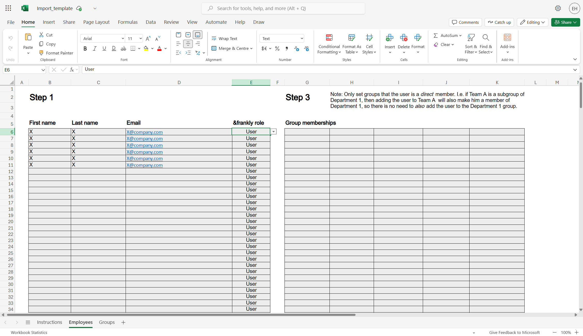Switch to the Formulas tab
The width and height of the screenshot is (583, 336).
[128, 22]
